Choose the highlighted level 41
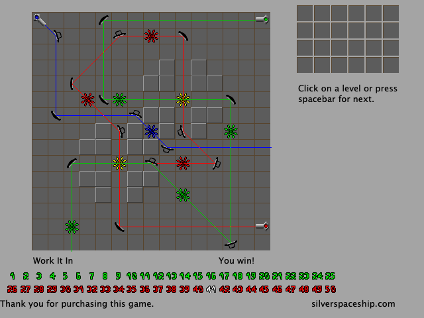 tap(211, 290)
